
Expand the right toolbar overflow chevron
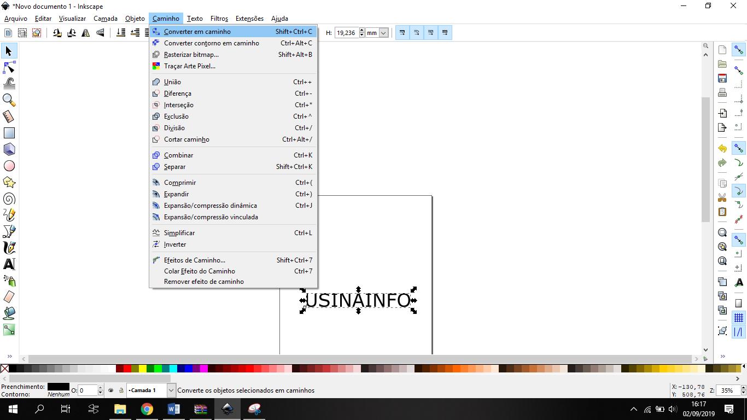coord(722,356)
